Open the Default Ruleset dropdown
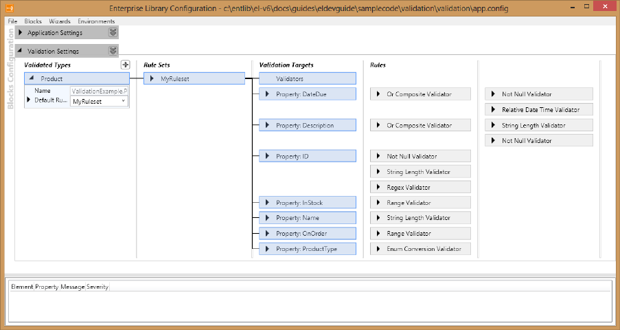Screen dimensions: 620x330 (x=124, y=101)
